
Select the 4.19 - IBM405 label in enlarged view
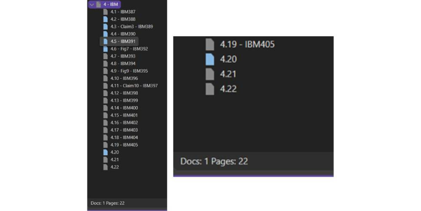[247, 45]
